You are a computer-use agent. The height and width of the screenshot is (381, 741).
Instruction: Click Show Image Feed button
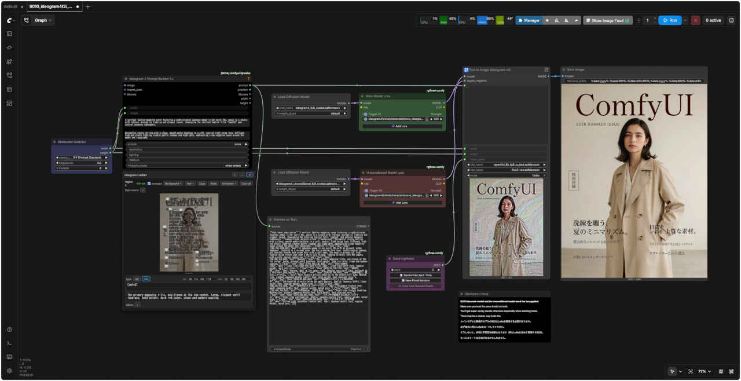coord(608,20)
